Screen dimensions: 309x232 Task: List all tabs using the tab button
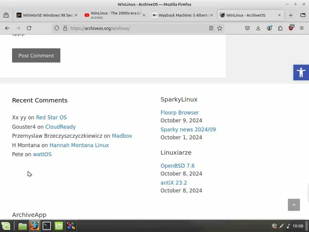[x=303, y=15]
